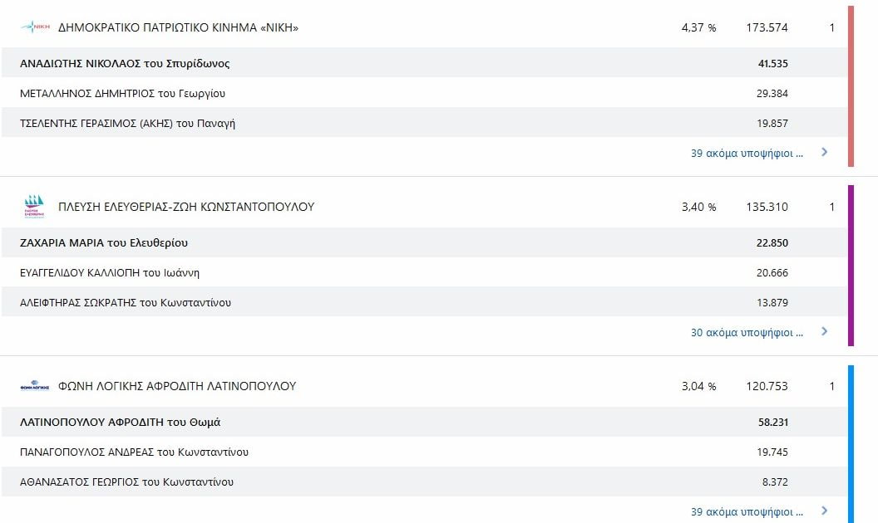Screen dimensions: 878x523
Task: Select candidate ΖΑΧΑΡΙΑ ΜΑΡΙΑ row
Action: click(424, 242)
